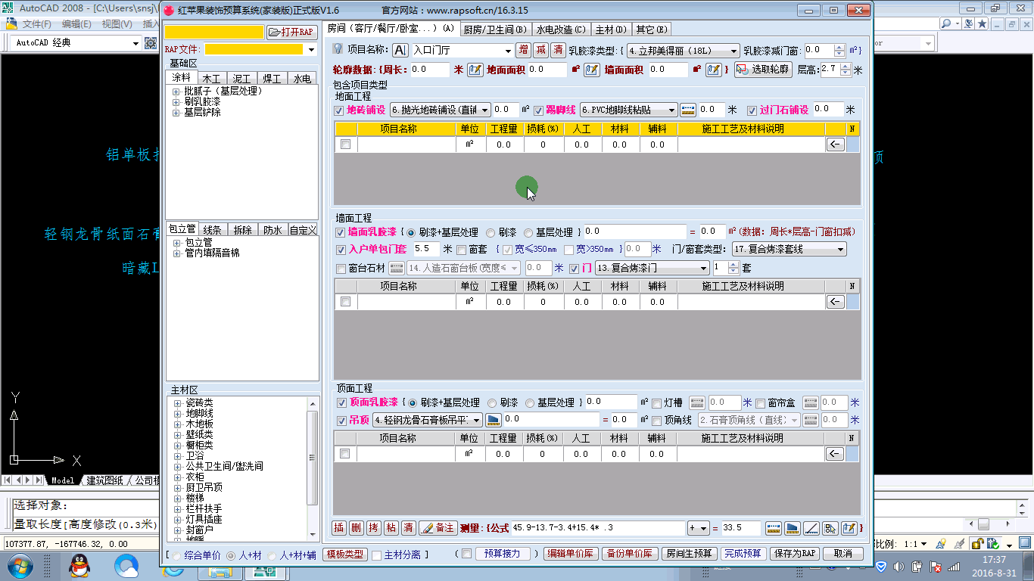Click the 增 add-room button
Viewport: 1034px width, 581px height.
[x=523, y=51]
